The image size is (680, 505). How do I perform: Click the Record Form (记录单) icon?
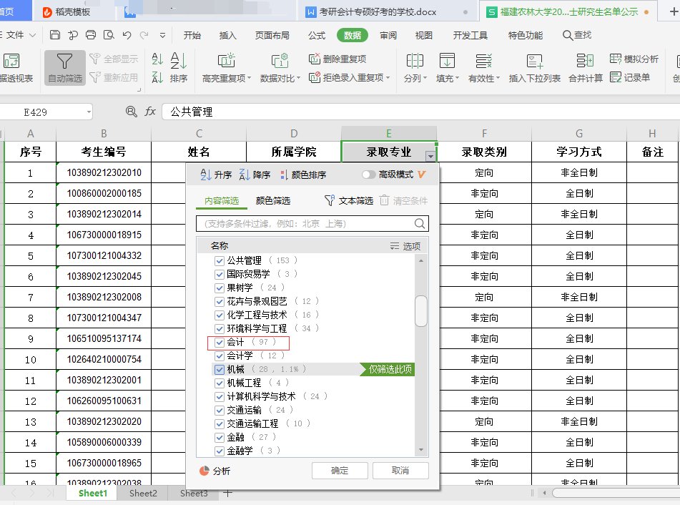coord(616,77)
